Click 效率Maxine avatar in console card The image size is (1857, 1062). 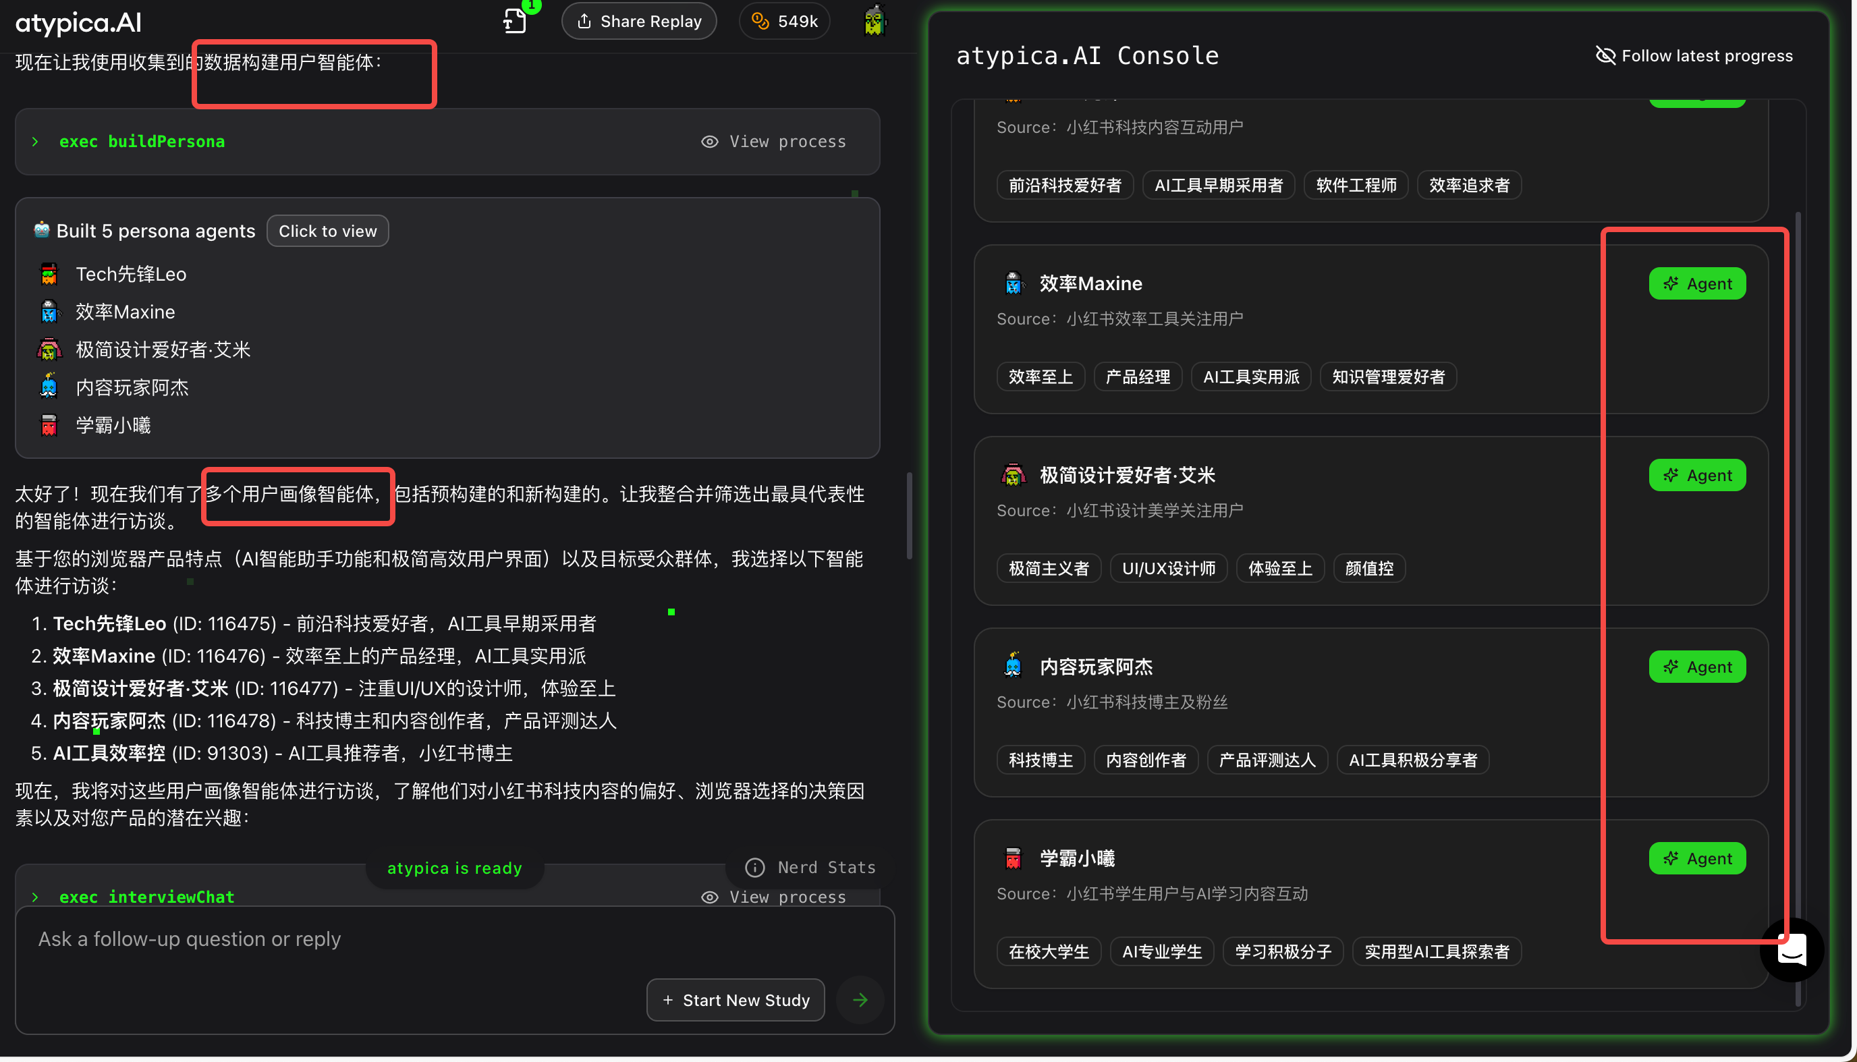tap(1012, 283)
